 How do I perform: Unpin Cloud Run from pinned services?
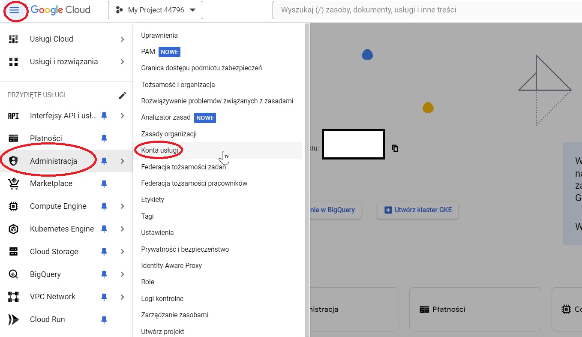103,319
